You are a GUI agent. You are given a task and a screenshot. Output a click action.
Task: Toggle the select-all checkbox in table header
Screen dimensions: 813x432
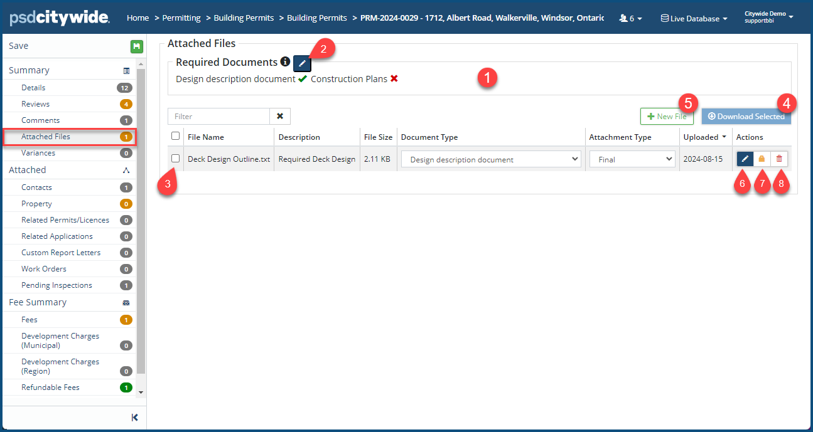(x=176, y=136)
